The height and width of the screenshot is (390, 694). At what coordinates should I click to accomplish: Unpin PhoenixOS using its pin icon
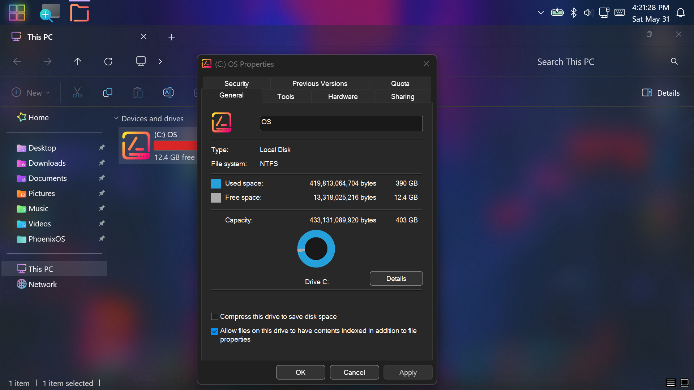[x=102, y=238]
